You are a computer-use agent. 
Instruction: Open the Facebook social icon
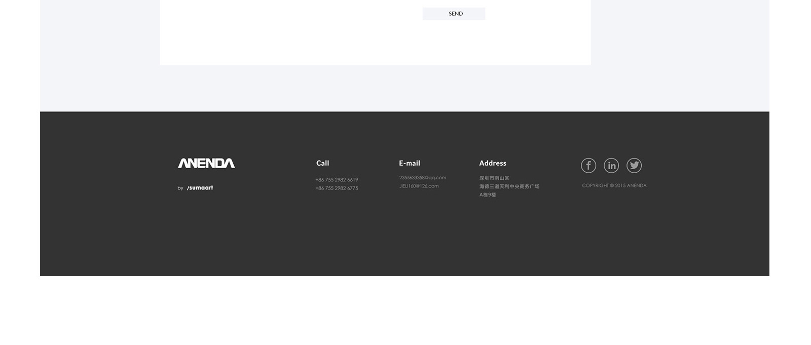588,166
